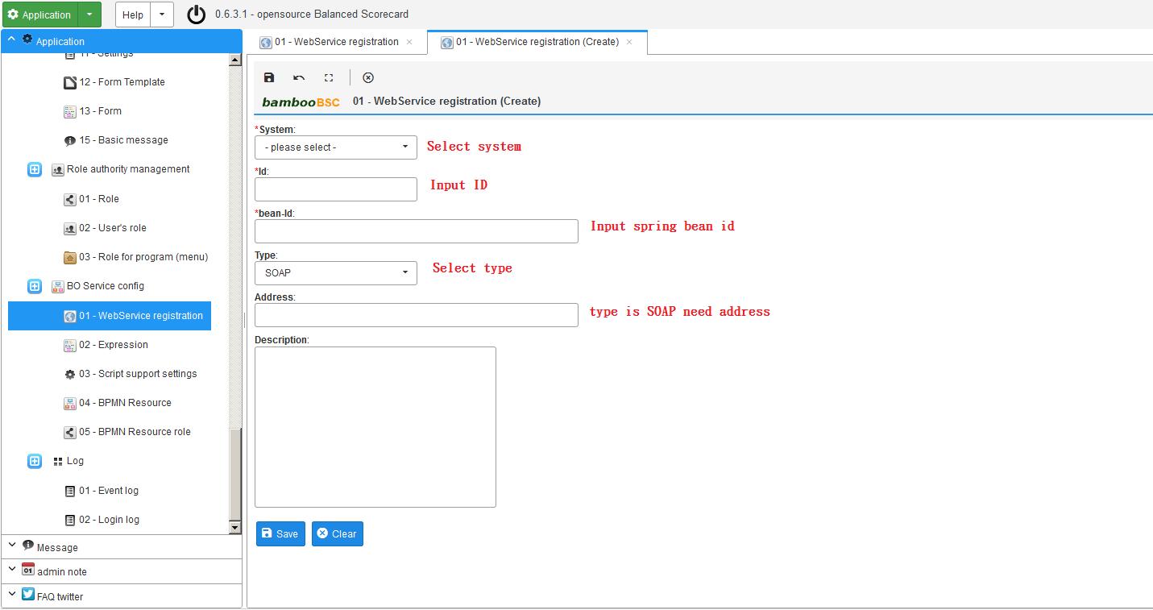Click the 12 - Form Template icon
Viewport: 1153px width, 610px height.
70,82
